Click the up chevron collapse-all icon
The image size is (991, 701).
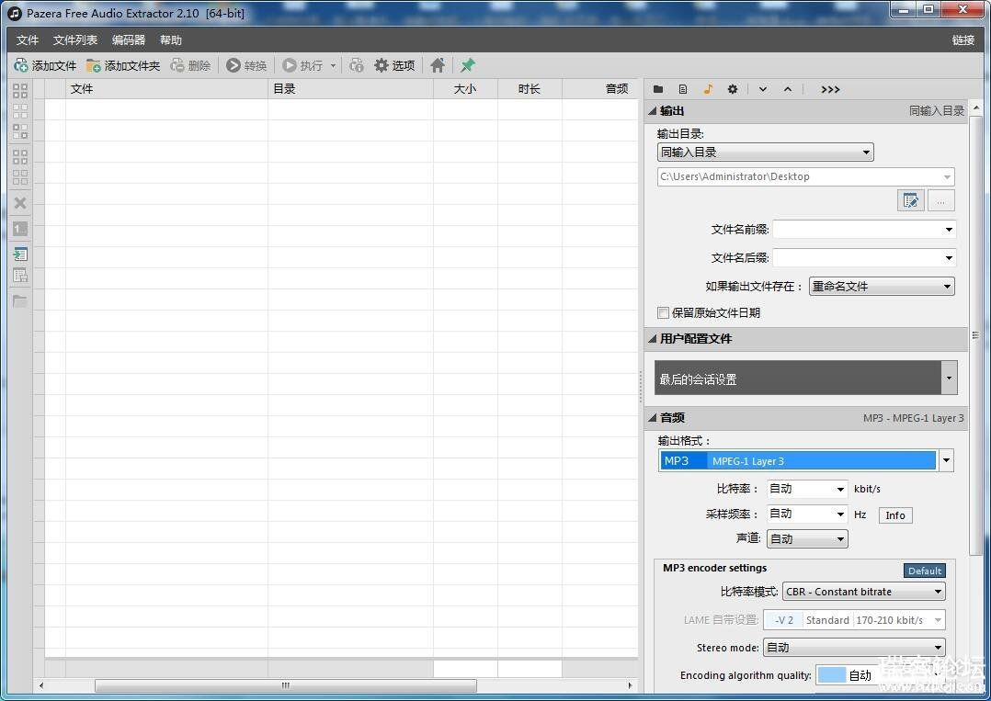(788, 90)
